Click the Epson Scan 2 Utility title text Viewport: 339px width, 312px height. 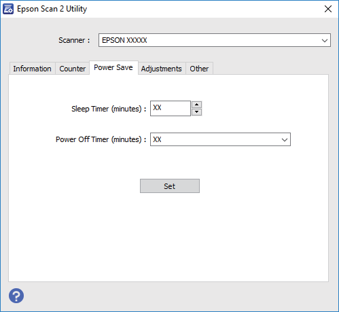52,9
